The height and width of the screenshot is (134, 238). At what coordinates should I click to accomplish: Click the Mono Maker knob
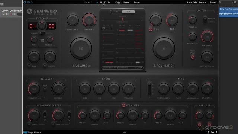tap(193, 89)
